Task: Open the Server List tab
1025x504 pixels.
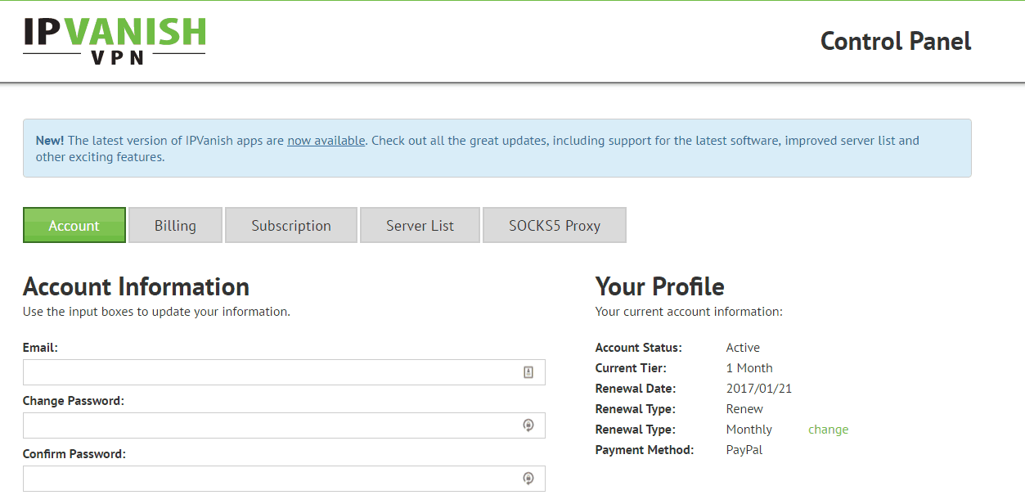Action: (420, 225)
